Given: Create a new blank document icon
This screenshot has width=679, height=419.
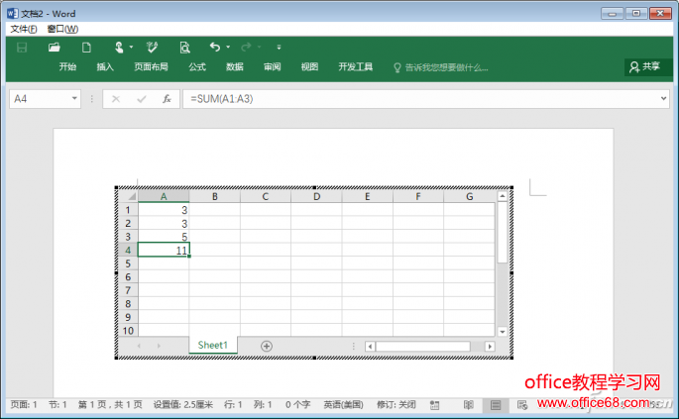Looking at the screenshot, I should 86,48.
